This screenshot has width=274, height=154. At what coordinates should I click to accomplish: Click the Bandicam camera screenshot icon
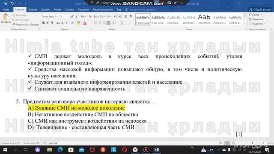(169, 3)
